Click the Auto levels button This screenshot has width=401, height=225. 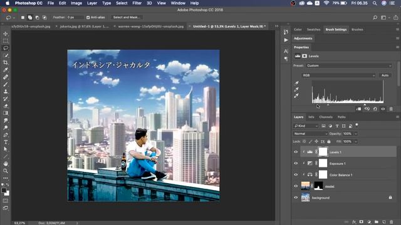click(385, 75)
